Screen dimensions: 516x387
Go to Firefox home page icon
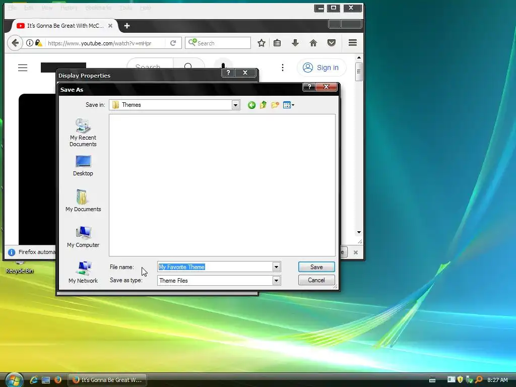pos(313,43)
